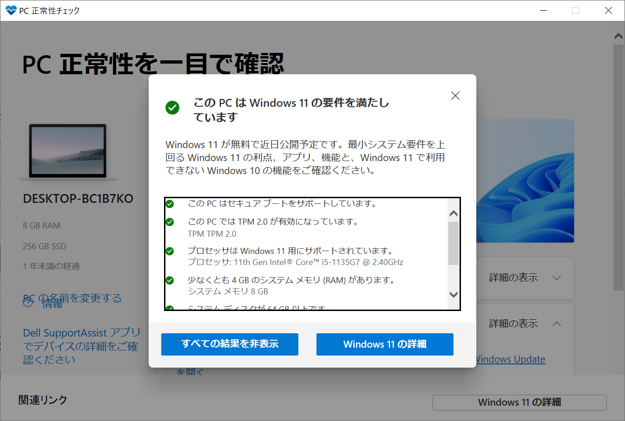Click すべての結果を非表示 button
Viewport: 625px width, 421px height.
[x=230, y=344]
